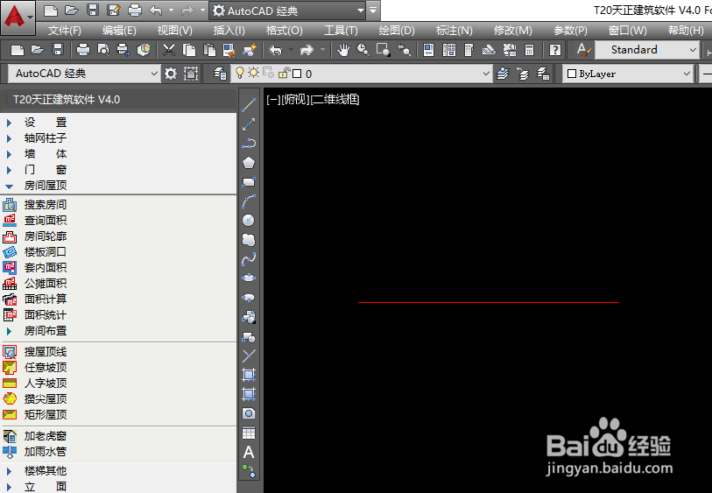The height and width of the screenshot is (493, 712).
Task: Click the Cut scissors icon
Action: 169,50
